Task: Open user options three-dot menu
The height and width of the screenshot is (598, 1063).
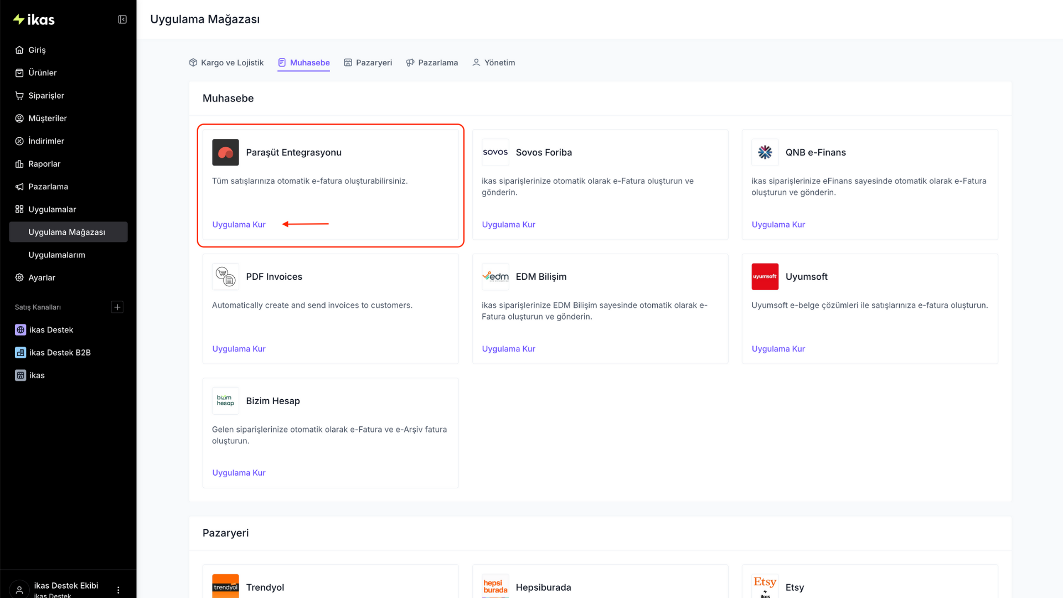Action: click(118, 590)
